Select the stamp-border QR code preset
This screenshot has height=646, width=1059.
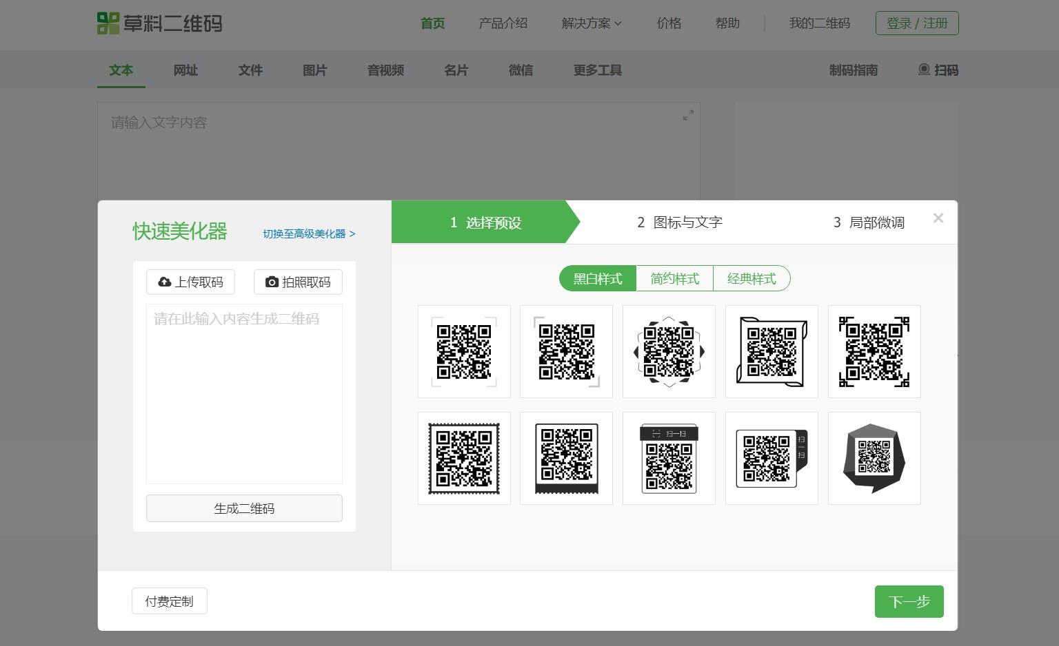[464, 458]
